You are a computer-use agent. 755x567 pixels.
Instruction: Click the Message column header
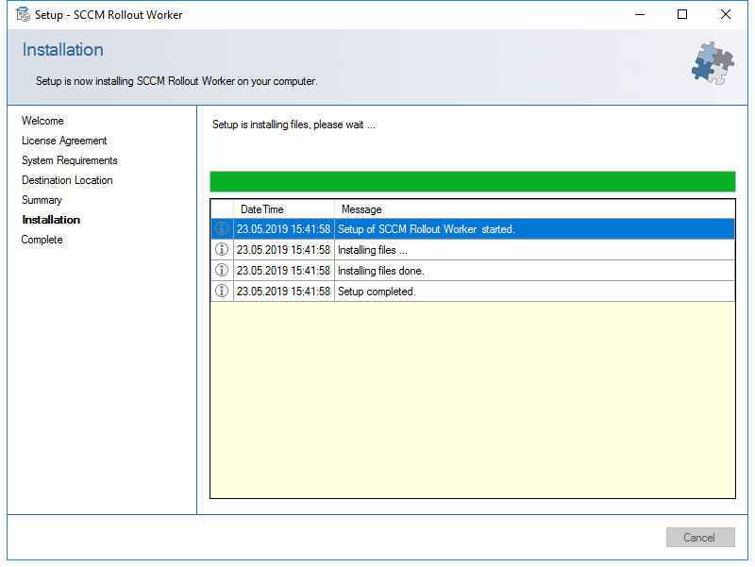click(534, 209)
